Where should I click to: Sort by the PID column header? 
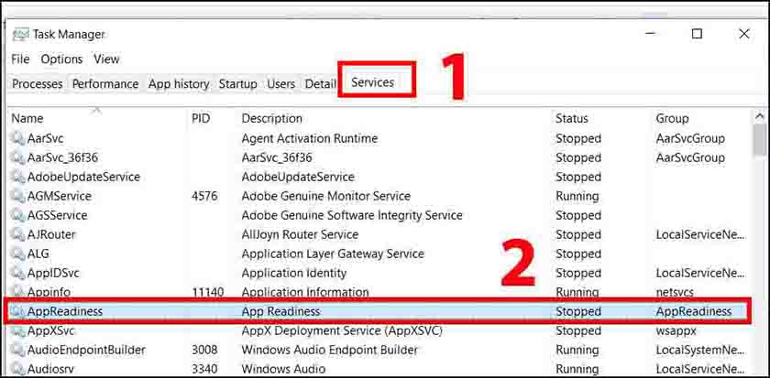201,118
